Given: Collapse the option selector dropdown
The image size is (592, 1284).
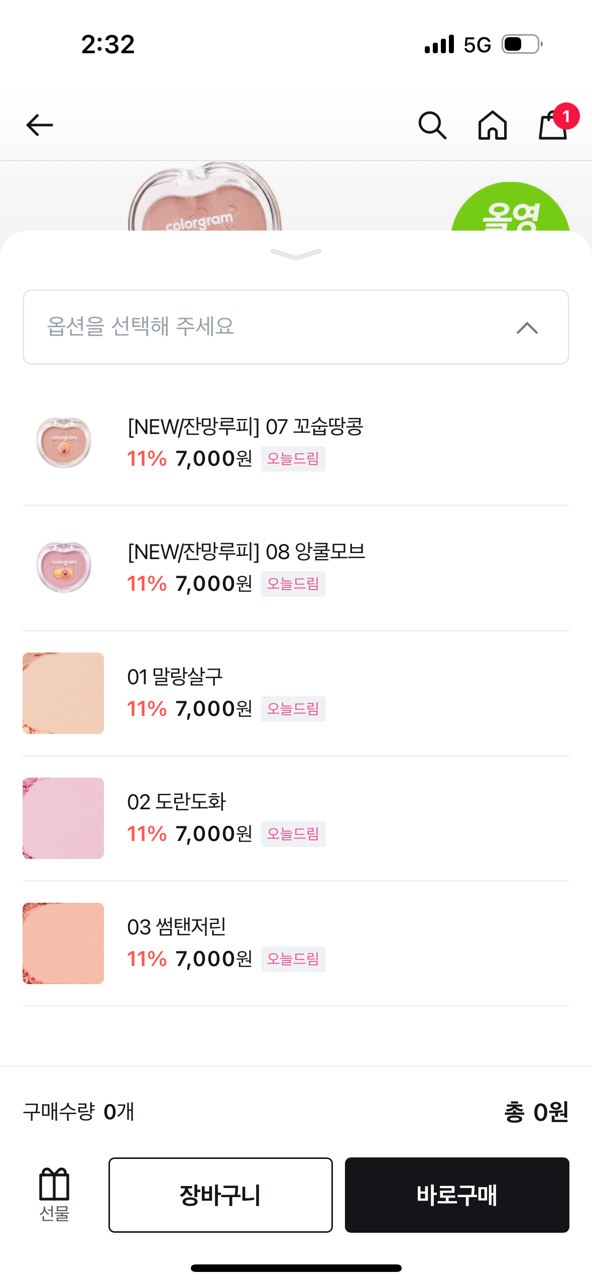Looking at the screenshot, I should point(527,328).
